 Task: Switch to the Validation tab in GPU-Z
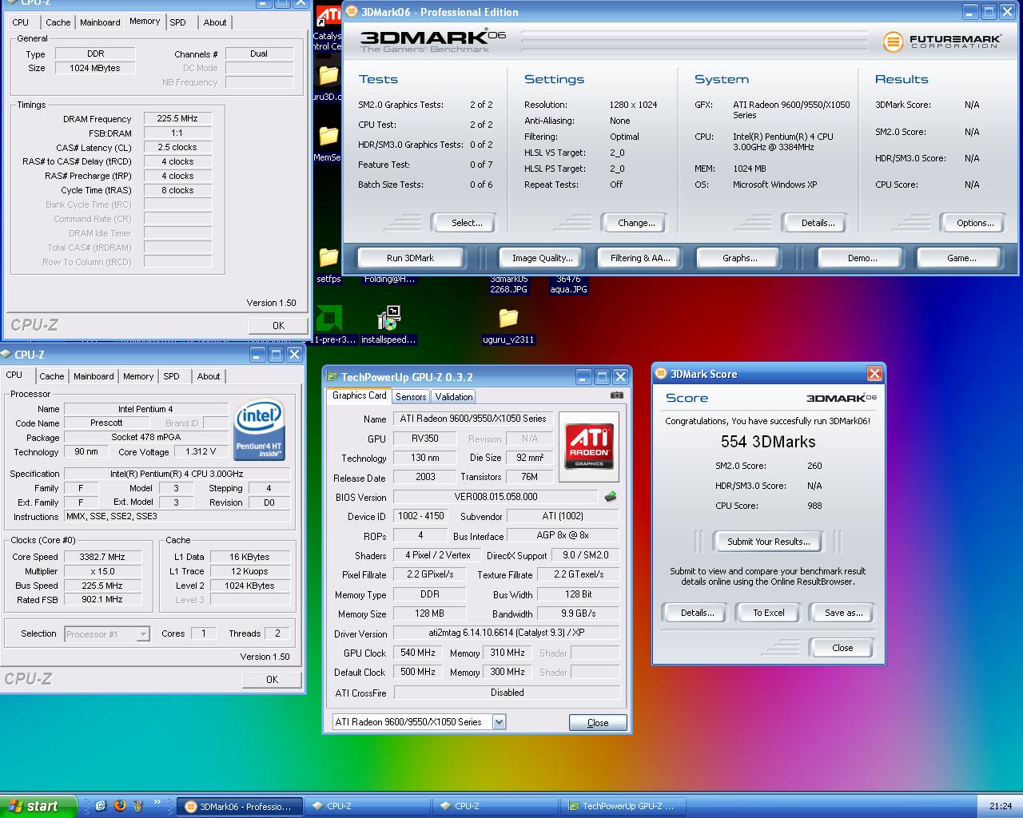click(454, 397)
